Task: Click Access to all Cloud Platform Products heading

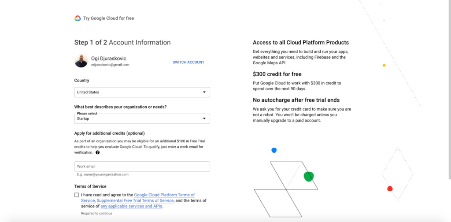Action: click(301, 43)
